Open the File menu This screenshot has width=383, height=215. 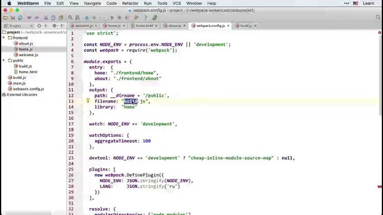[47, 4]
